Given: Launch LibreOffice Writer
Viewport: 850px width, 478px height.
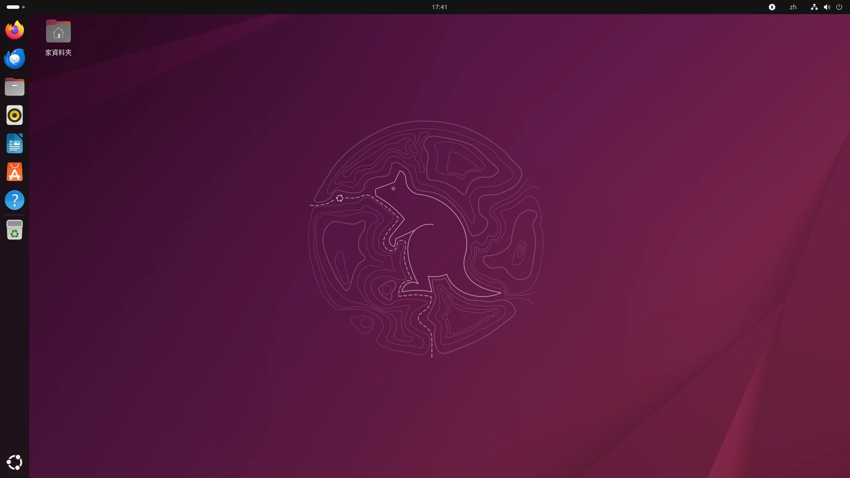Looking at the screenshot, I should [x=15, y=143].
